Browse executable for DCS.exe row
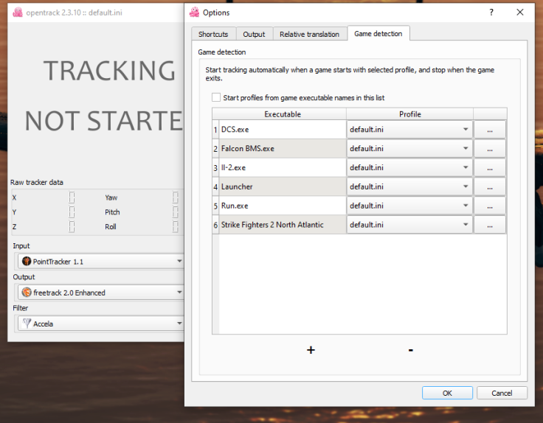Image resolution: width=543 pixels, height=423 pixels. coord(490,130)
